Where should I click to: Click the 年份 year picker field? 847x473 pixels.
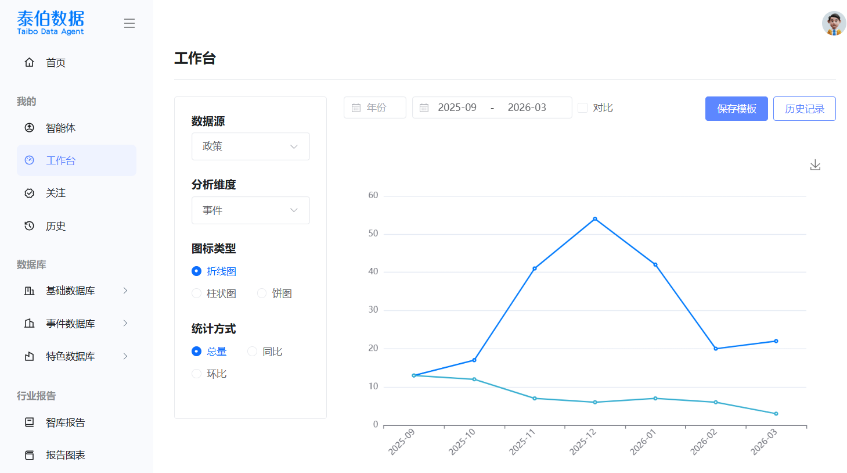point(375,108)
